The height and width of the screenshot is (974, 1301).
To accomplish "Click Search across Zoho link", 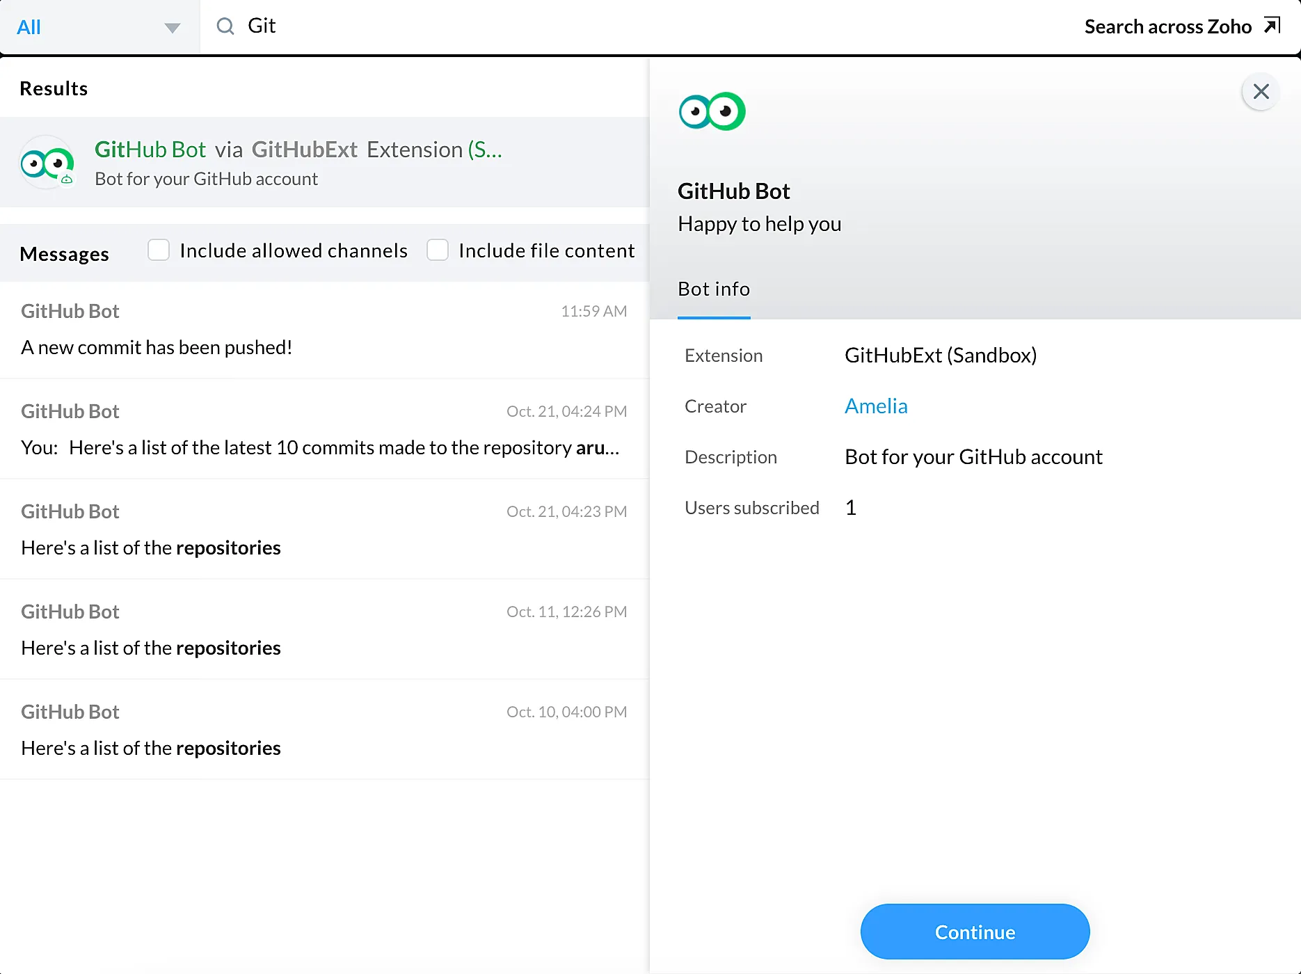I will click(x=1167, y=26).
